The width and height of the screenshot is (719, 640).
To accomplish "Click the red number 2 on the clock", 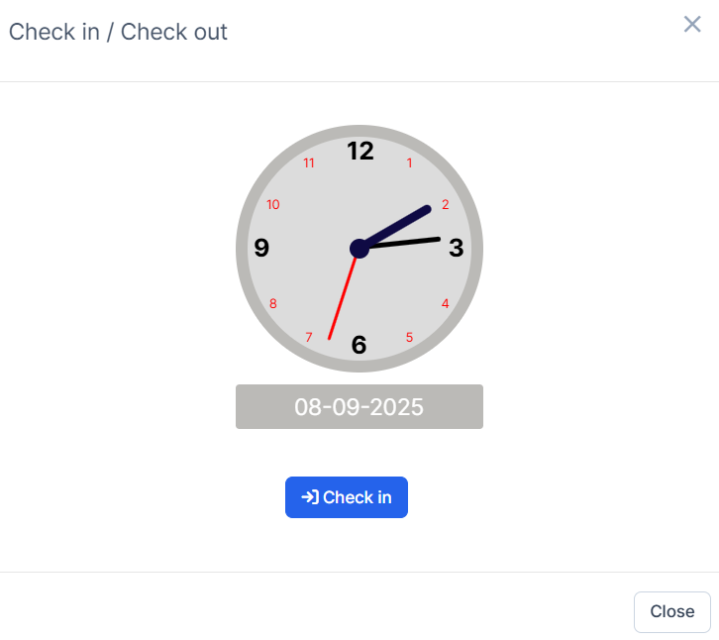I will tap(446, 205).
